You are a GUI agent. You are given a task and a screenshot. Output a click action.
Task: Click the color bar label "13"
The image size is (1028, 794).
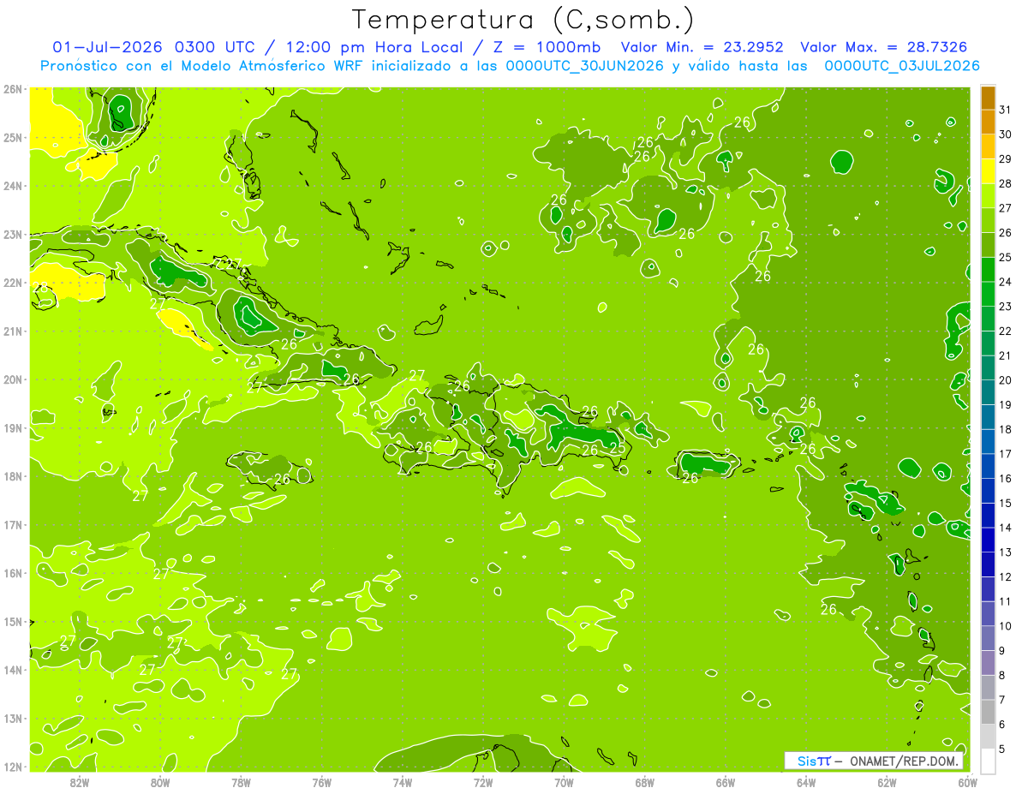[x=1006, y=552]
